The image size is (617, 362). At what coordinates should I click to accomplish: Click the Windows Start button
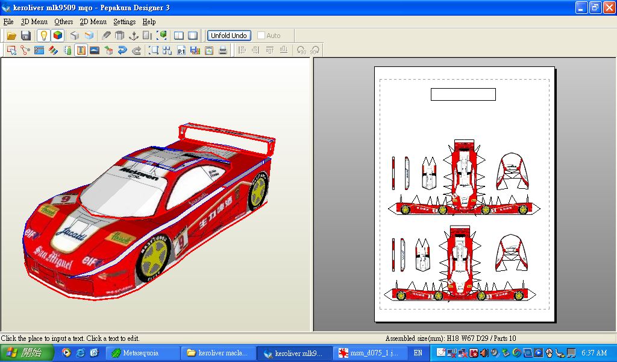26,352
